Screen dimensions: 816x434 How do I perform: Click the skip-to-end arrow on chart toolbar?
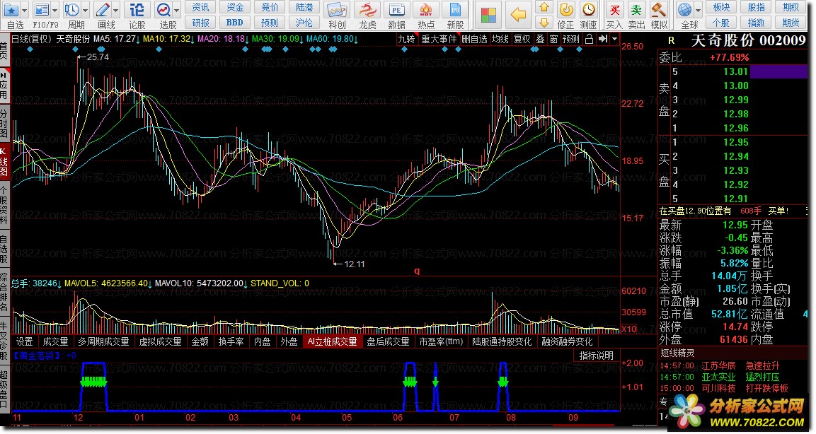pyautogui.click(x=603, y=39)
